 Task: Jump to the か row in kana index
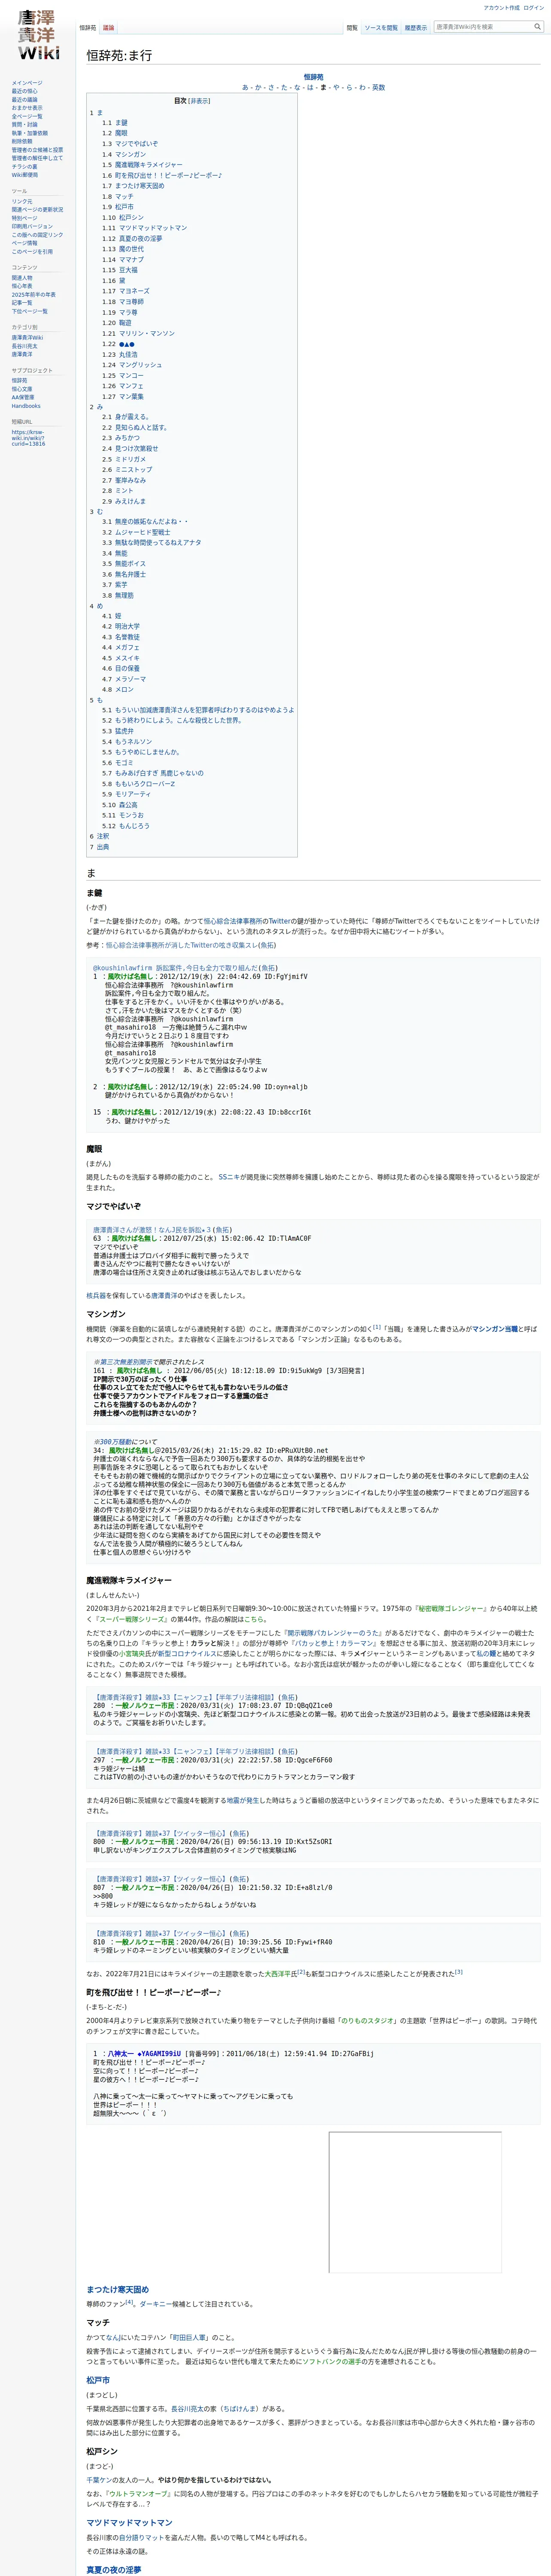tap(258, 88)
